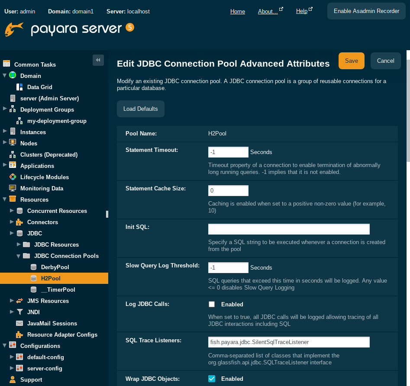Click the DerbyPool database icon
410x386 pixels.
pyautogui.click(x=33, y=267)
